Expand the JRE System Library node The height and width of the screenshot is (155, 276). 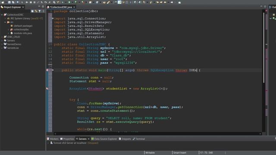(x=5, y=19)
